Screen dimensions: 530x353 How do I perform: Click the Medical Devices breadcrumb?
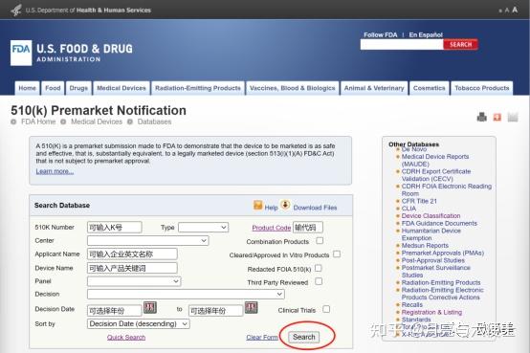coord(97,121)
